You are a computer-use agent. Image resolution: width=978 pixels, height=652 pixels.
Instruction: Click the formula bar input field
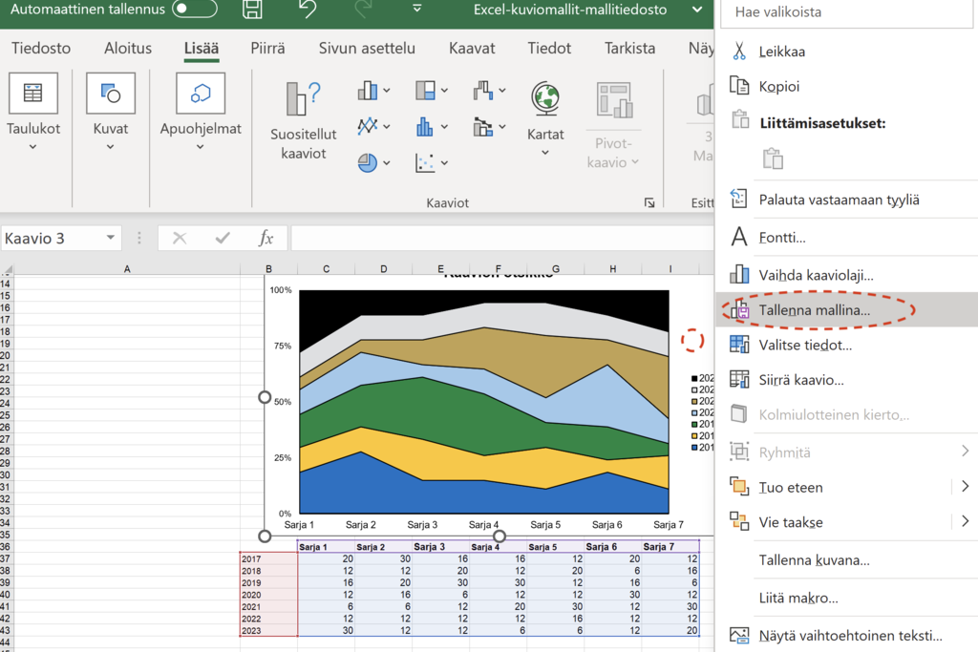coord(497,238)
